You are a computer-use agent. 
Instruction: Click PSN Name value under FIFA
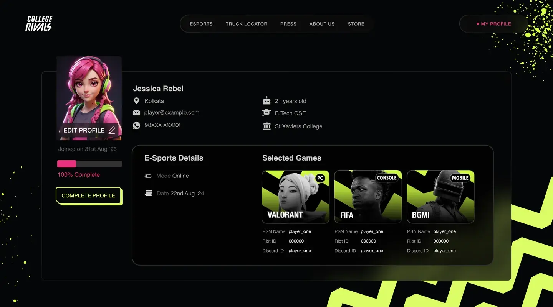(372, 231)
